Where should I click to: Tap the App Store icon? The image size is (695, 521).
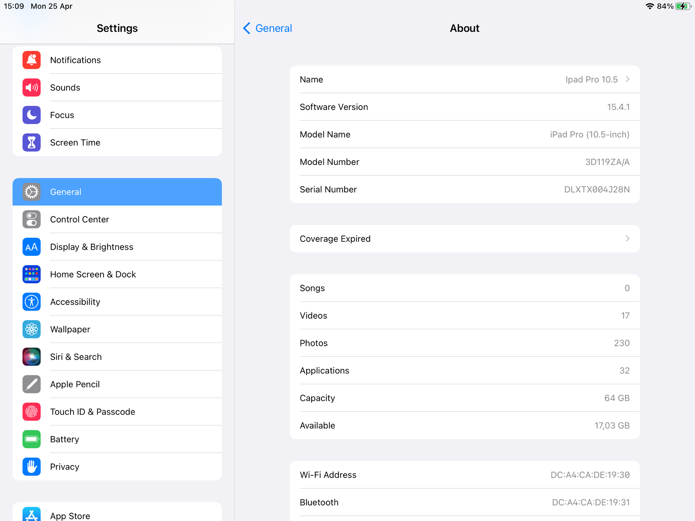31,514
